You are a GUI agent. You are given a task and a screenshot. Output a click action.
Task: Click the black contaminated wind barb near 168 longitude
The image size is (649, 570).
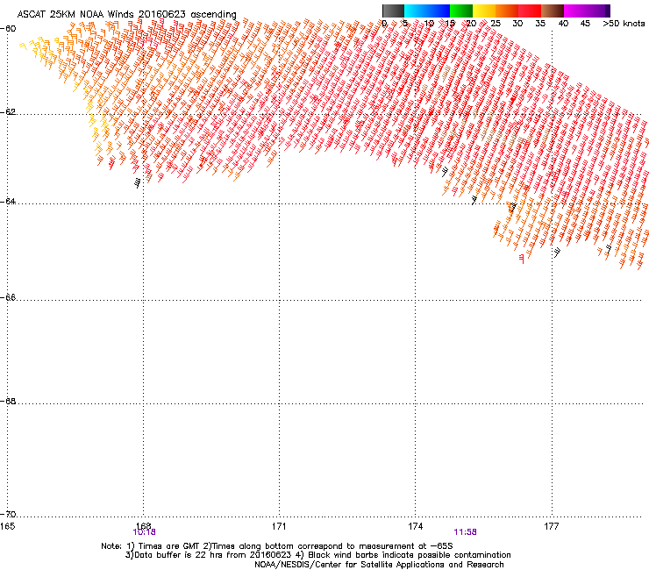tap(138, 182)
